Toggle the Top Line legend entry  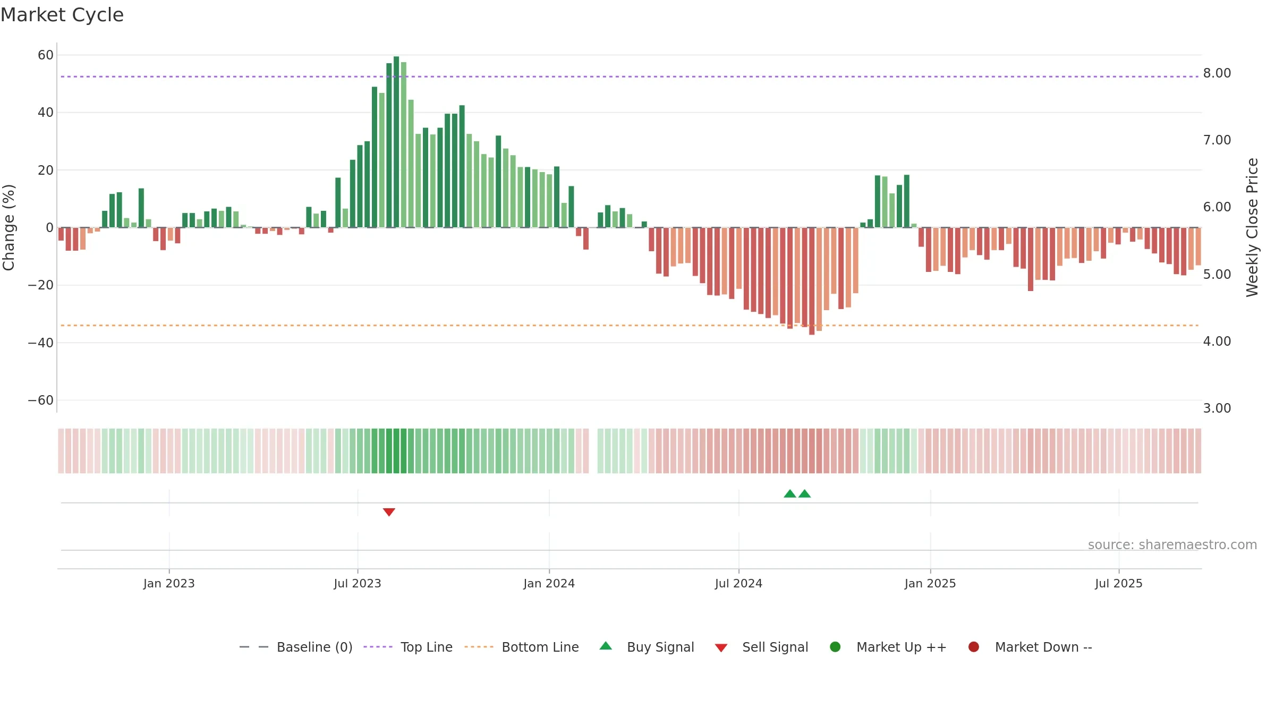click(408, 647)
